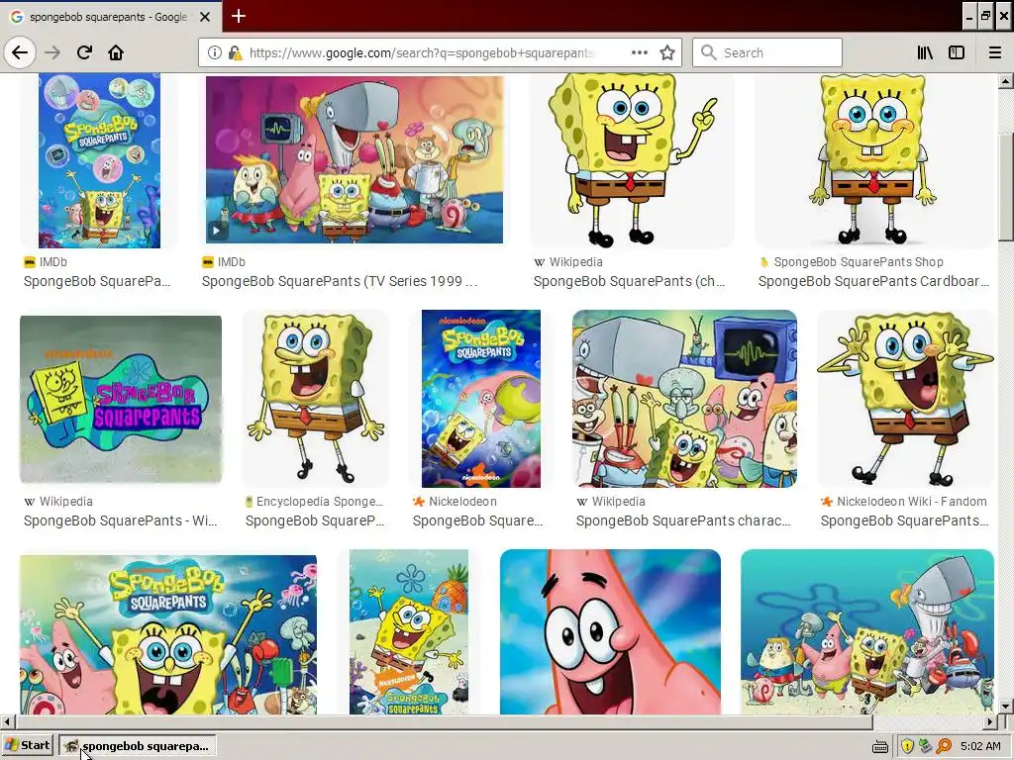
Task: Open Wikipedia SpongeBob pointing finger thumbnail
Action: [x=632, y=160]
